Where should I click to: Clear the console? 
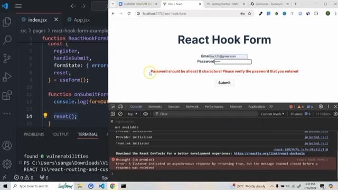[120, 114]
